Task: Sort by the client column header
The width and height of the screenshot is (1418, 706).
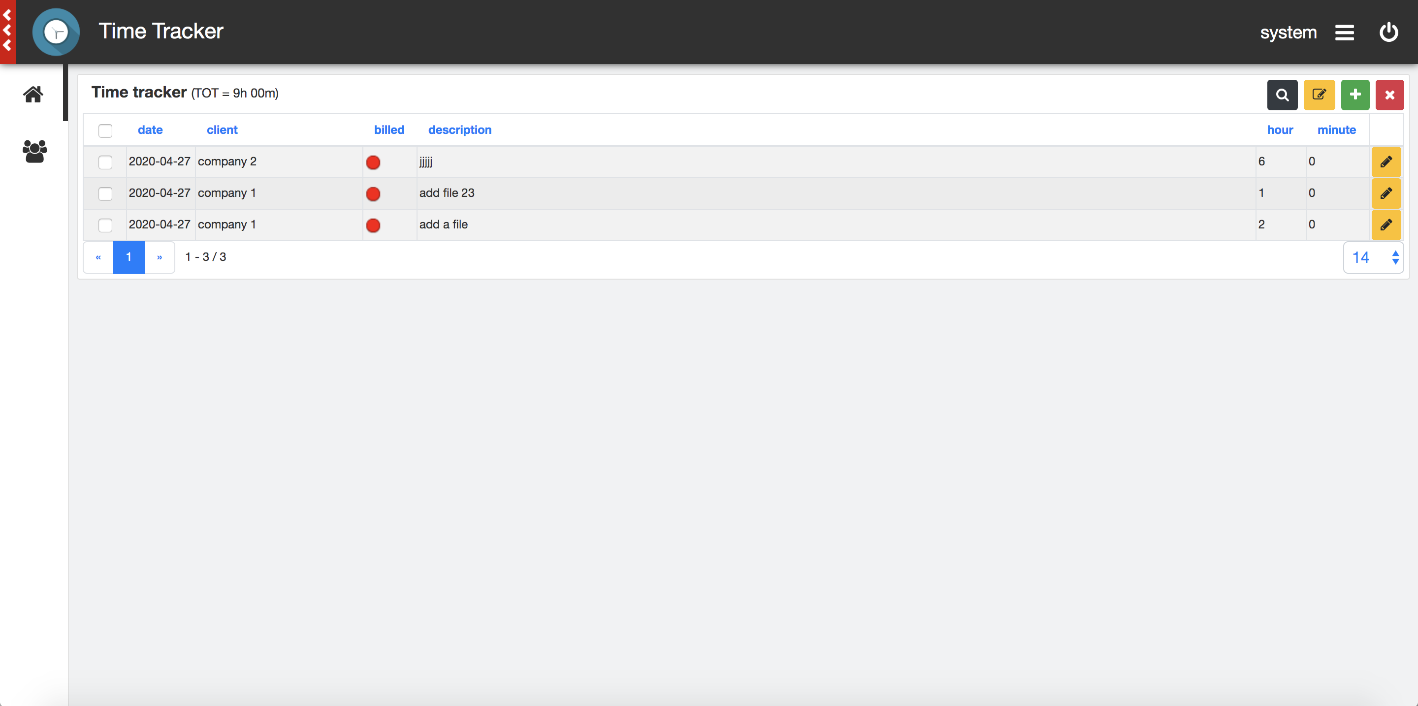Action: 222,130
